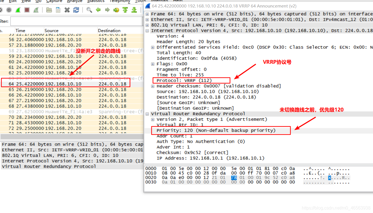This screenshot has height=213, width=373.
Task: Expand the Differentiated Services Field node
Action: pyautogui.click(x=153, y=47)
